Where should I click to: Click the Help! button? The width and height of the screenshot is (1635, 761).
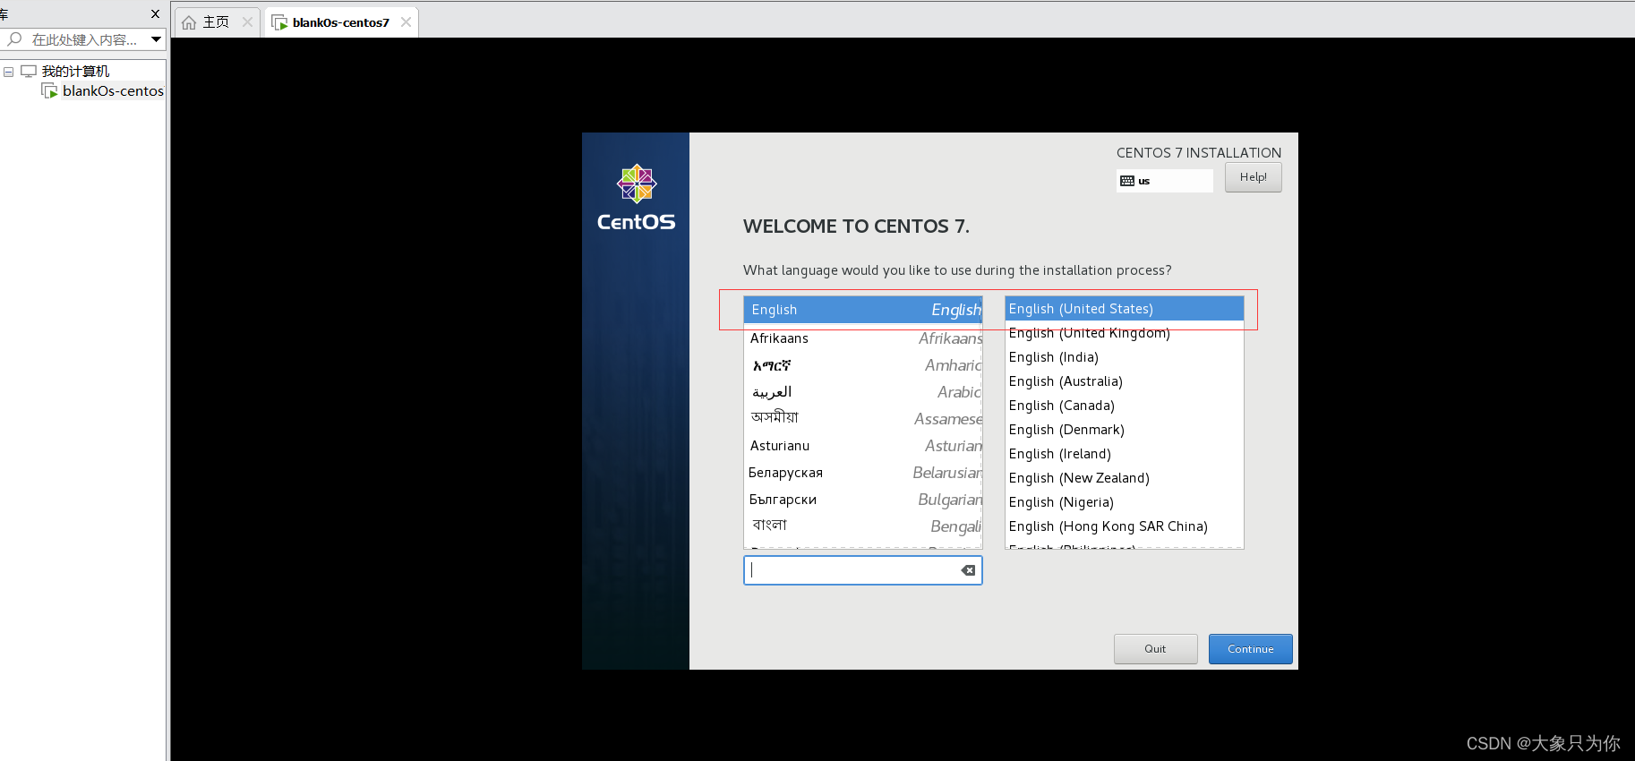1253,177
